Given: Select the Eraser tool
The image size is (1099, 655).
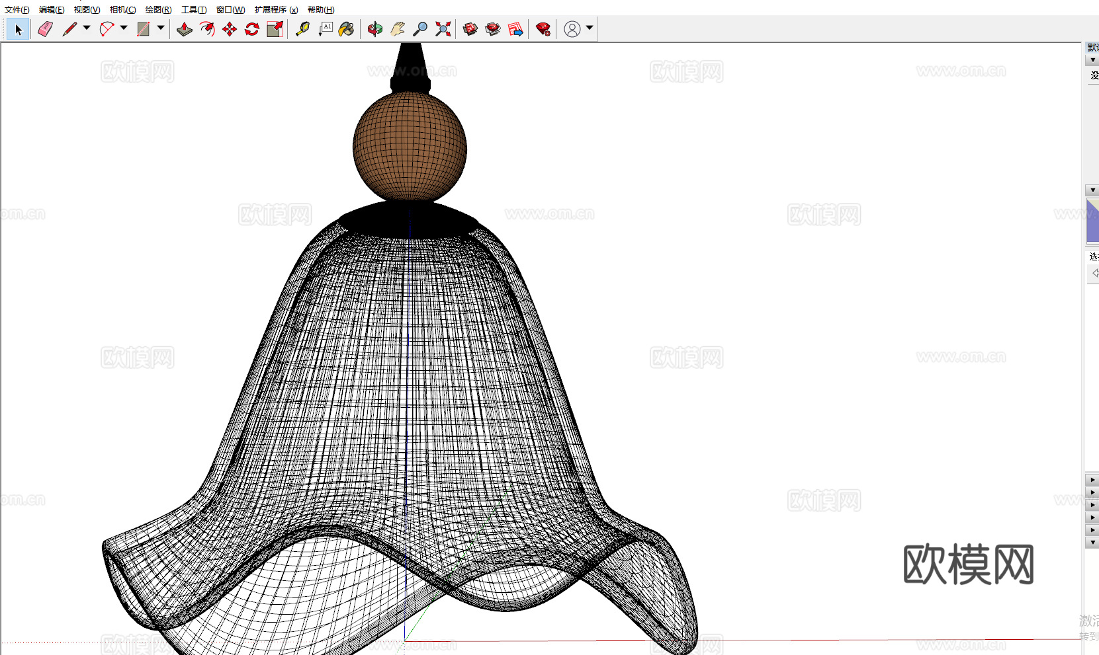Looking at the screenshot, I should 45,29.
